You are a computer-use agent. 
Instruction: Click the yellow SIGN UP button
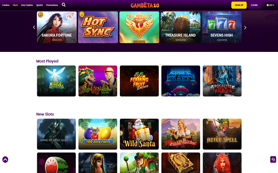(x=239, y=5)
